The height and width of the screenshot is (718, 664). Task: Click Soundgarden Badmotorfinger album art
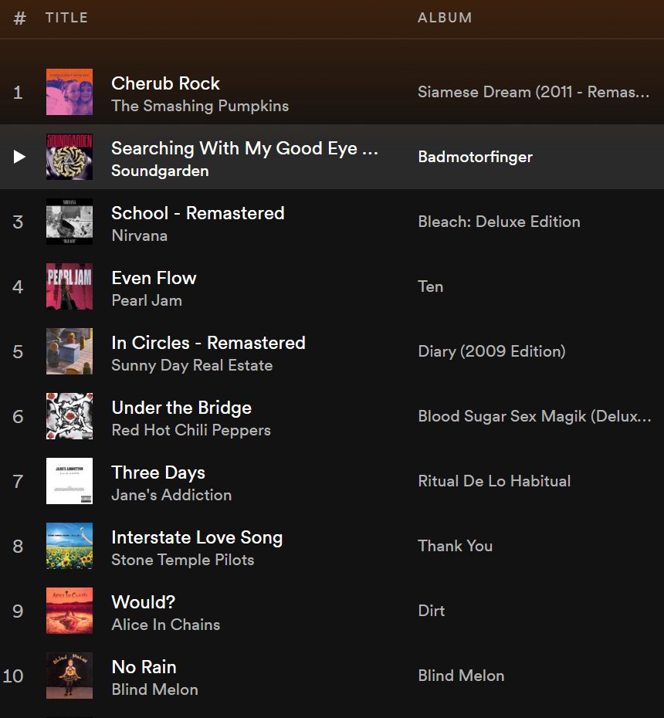pyautogui.click(x=69, y=157)
